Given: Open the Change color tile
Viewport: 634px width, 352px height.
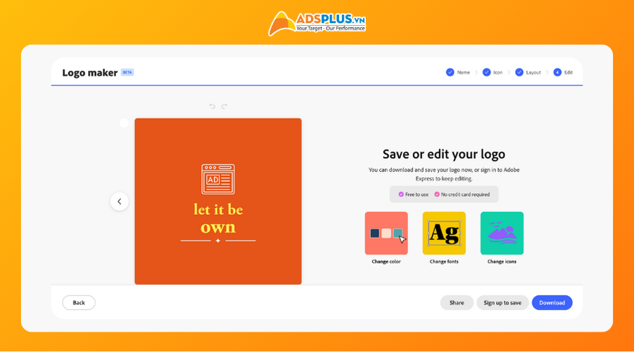Looking at the screenshot, I should pos(386,233).
